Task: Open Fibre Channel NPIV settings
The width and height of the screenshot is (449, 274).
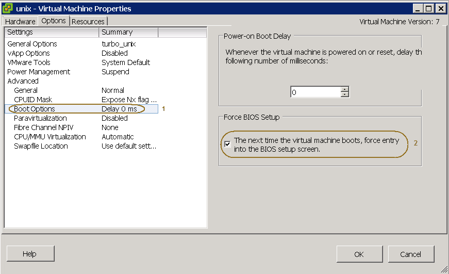Action: click(43, 127)
